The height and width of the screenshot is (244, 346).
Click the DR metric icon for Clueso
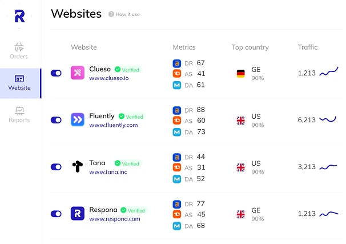tap(177, 63)
